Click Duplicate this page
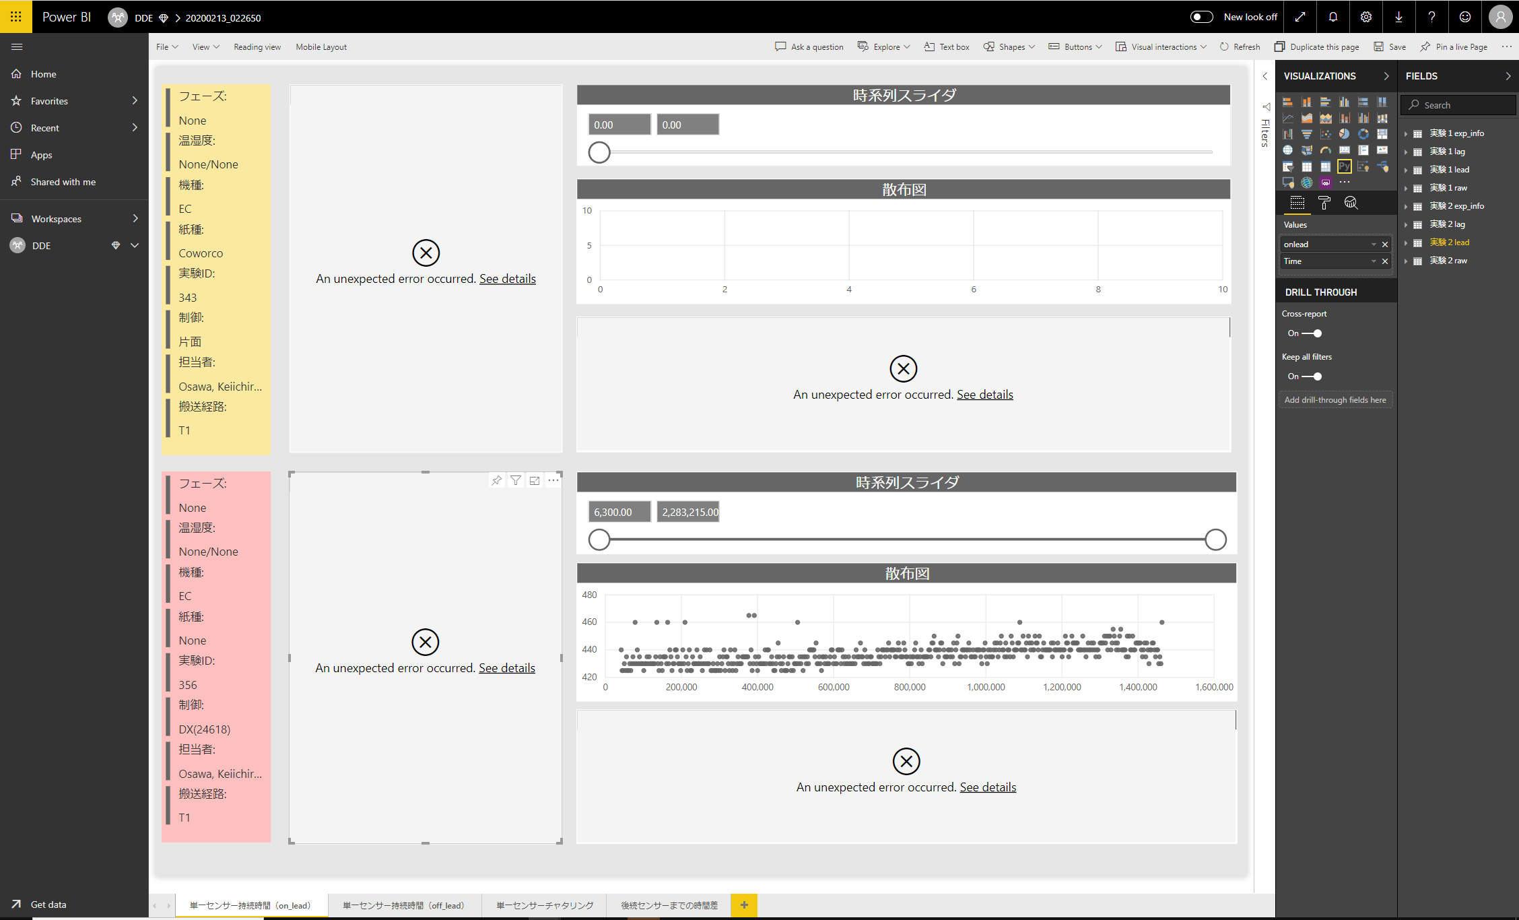The height and width of the screenshot is (920, 1519). pos(1316,47)
